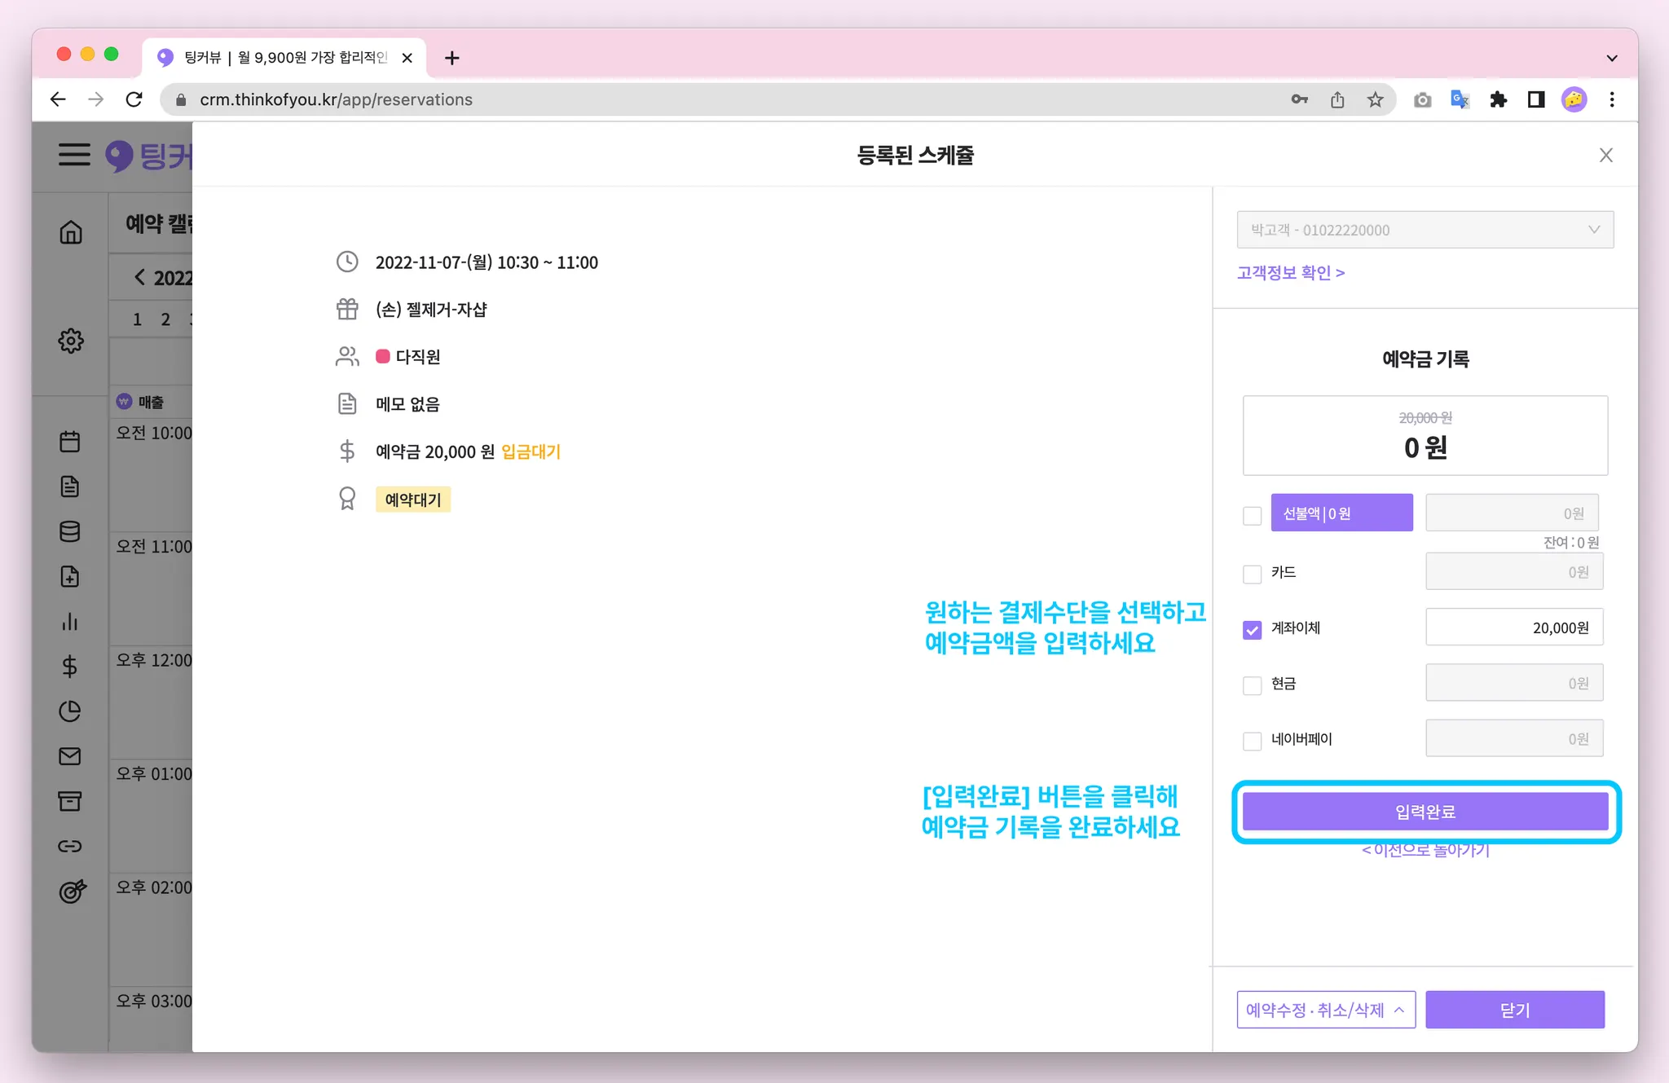The height and width of the screenshot is (1083, 1669).
Task: Open settings gear in left sidebar
Action: [71, 341]
